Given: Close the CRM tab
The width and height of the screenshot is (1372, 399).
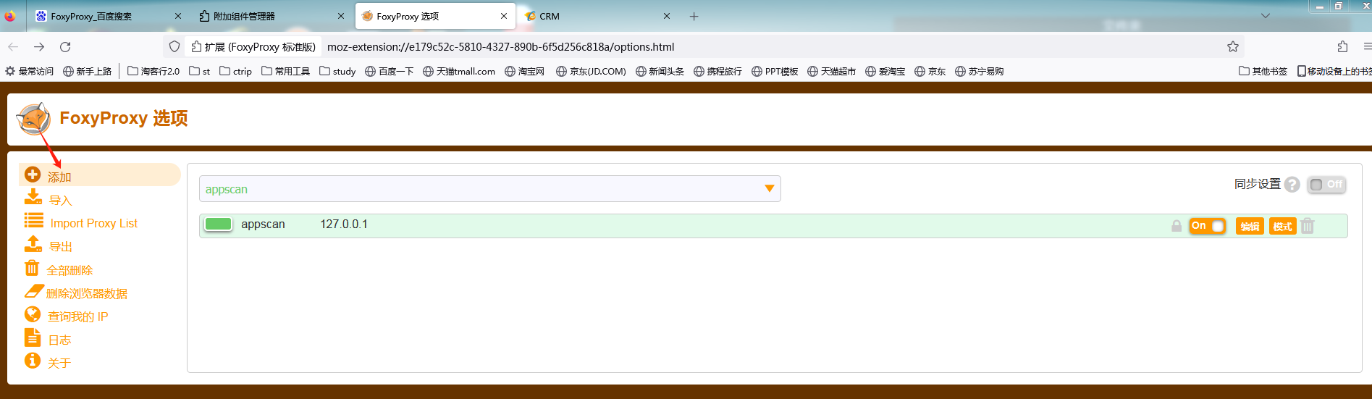Looking at the screenshot, I should point(667,16).
